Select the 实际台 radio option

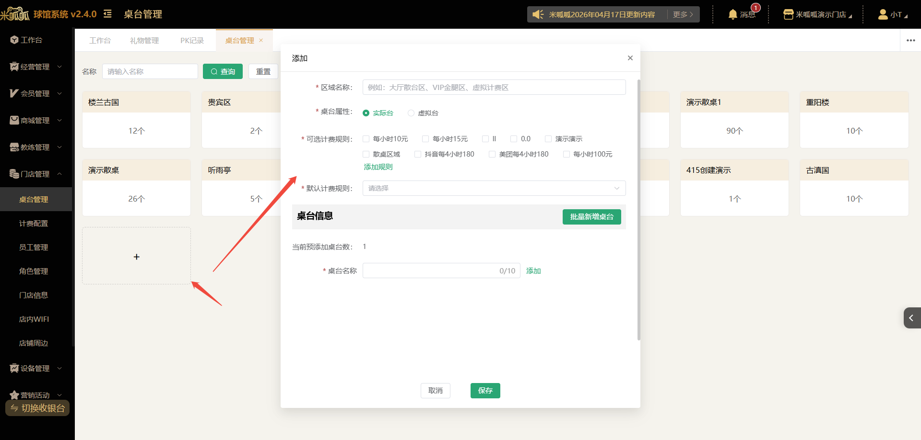(x=366, y=113)
